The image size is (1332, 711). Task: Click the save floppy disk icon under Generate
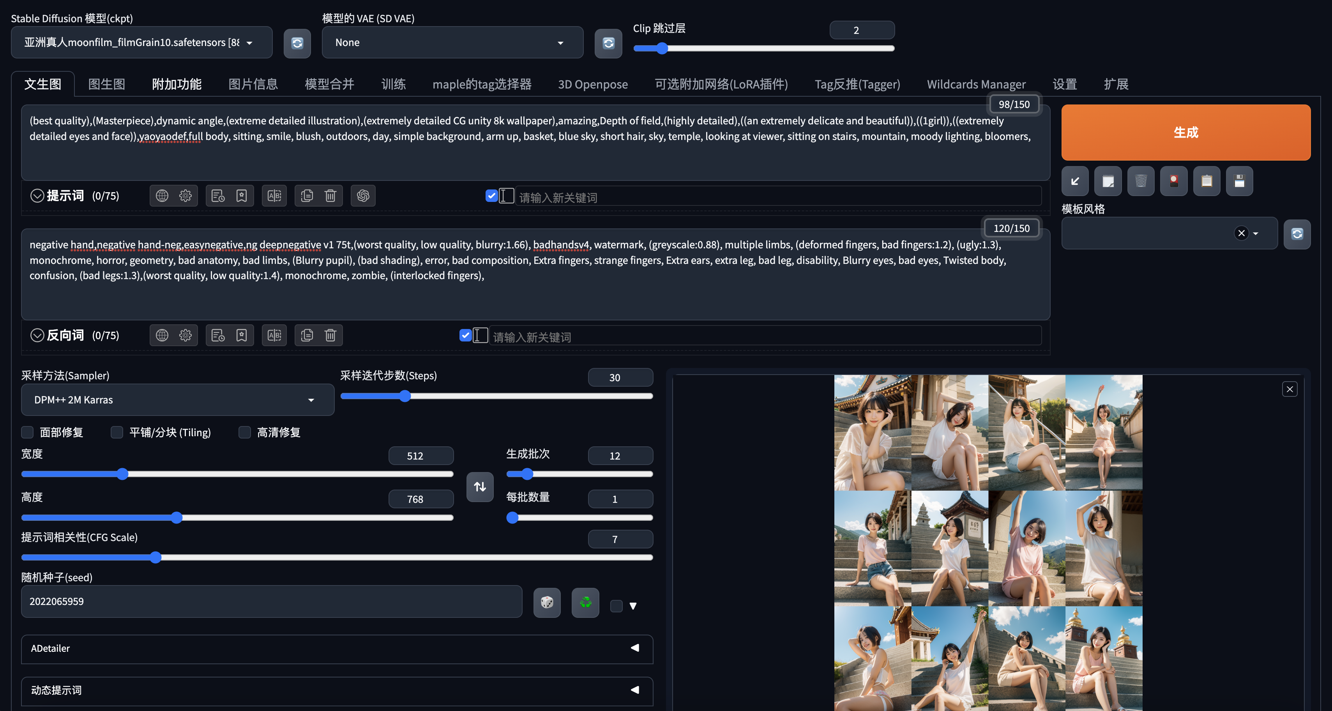(1239, 181)
